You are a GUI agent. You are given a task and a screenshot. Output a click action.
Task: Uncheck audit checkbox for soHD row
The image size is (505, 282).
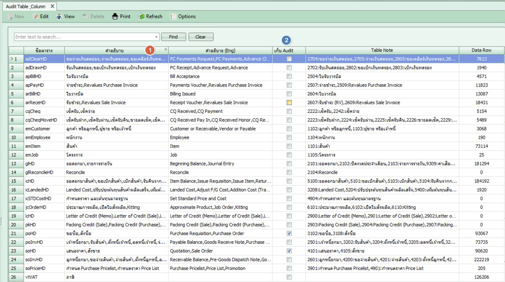(289, 251)
